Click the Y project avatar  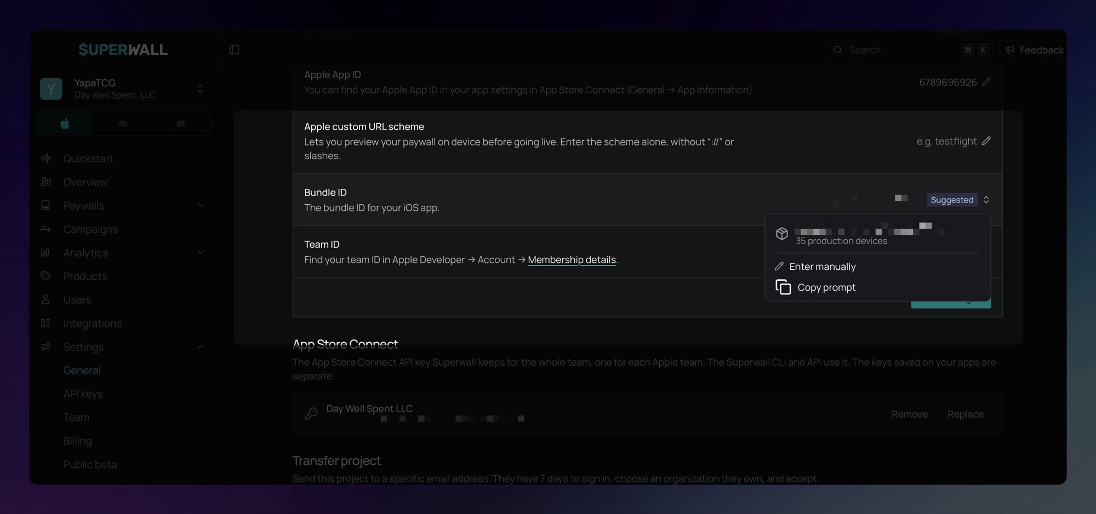(x=51, y=89)
